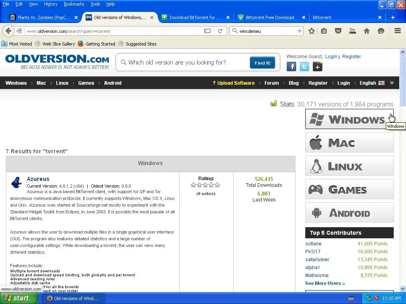Image resolution: width=406 pixels, height=304 pixels.
Task: Go to home page via house icon
Action: pyautogui.click(x=367, y=31)
